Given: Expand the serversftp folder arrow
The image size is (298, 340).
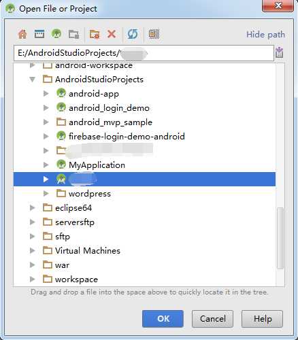Looking at the screenshot, I should (x=33, y=222).
